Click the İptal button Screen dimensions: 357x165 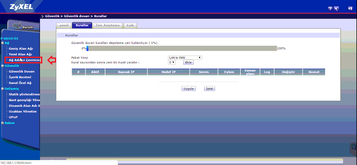click(x=210, y=89)
